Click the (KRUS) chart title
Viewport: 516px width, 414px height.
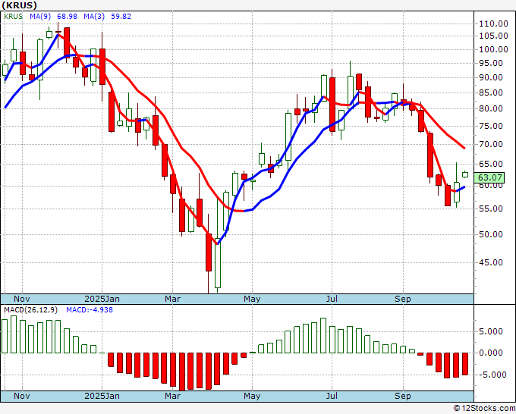(x=19, y=5)
